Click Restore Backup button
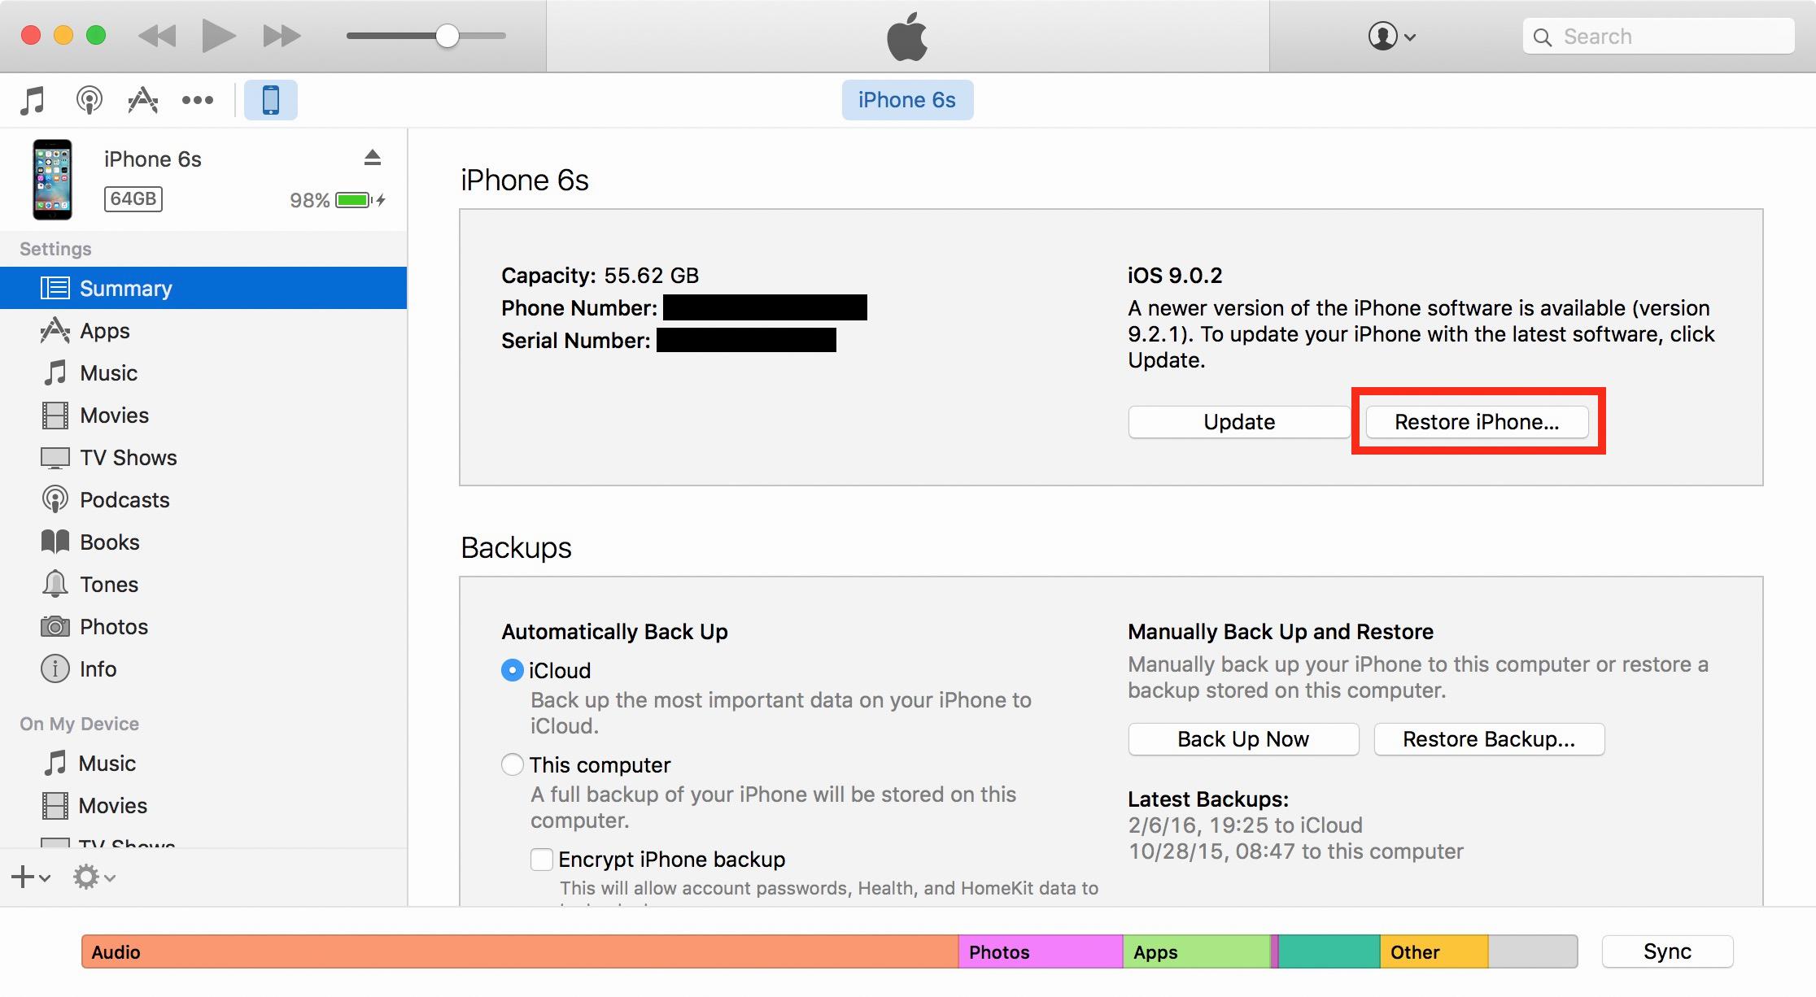Screen dimensions: 1816x997 pos(1488,738)
